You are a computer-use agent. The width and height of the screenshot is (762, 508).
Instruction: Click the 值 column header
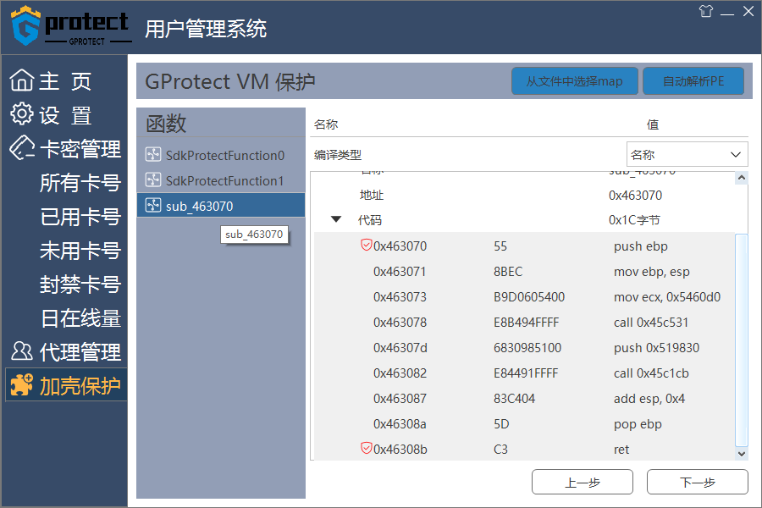tap(652, 124)
